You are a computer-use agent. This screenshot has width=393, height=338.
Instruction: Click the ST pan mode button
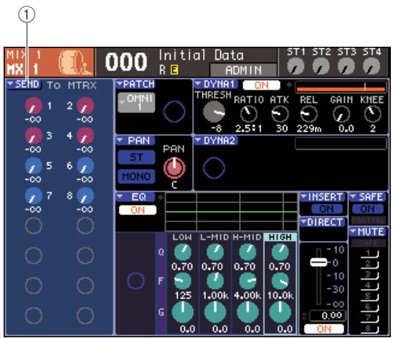pyautogui.click(x=136, y=157)
